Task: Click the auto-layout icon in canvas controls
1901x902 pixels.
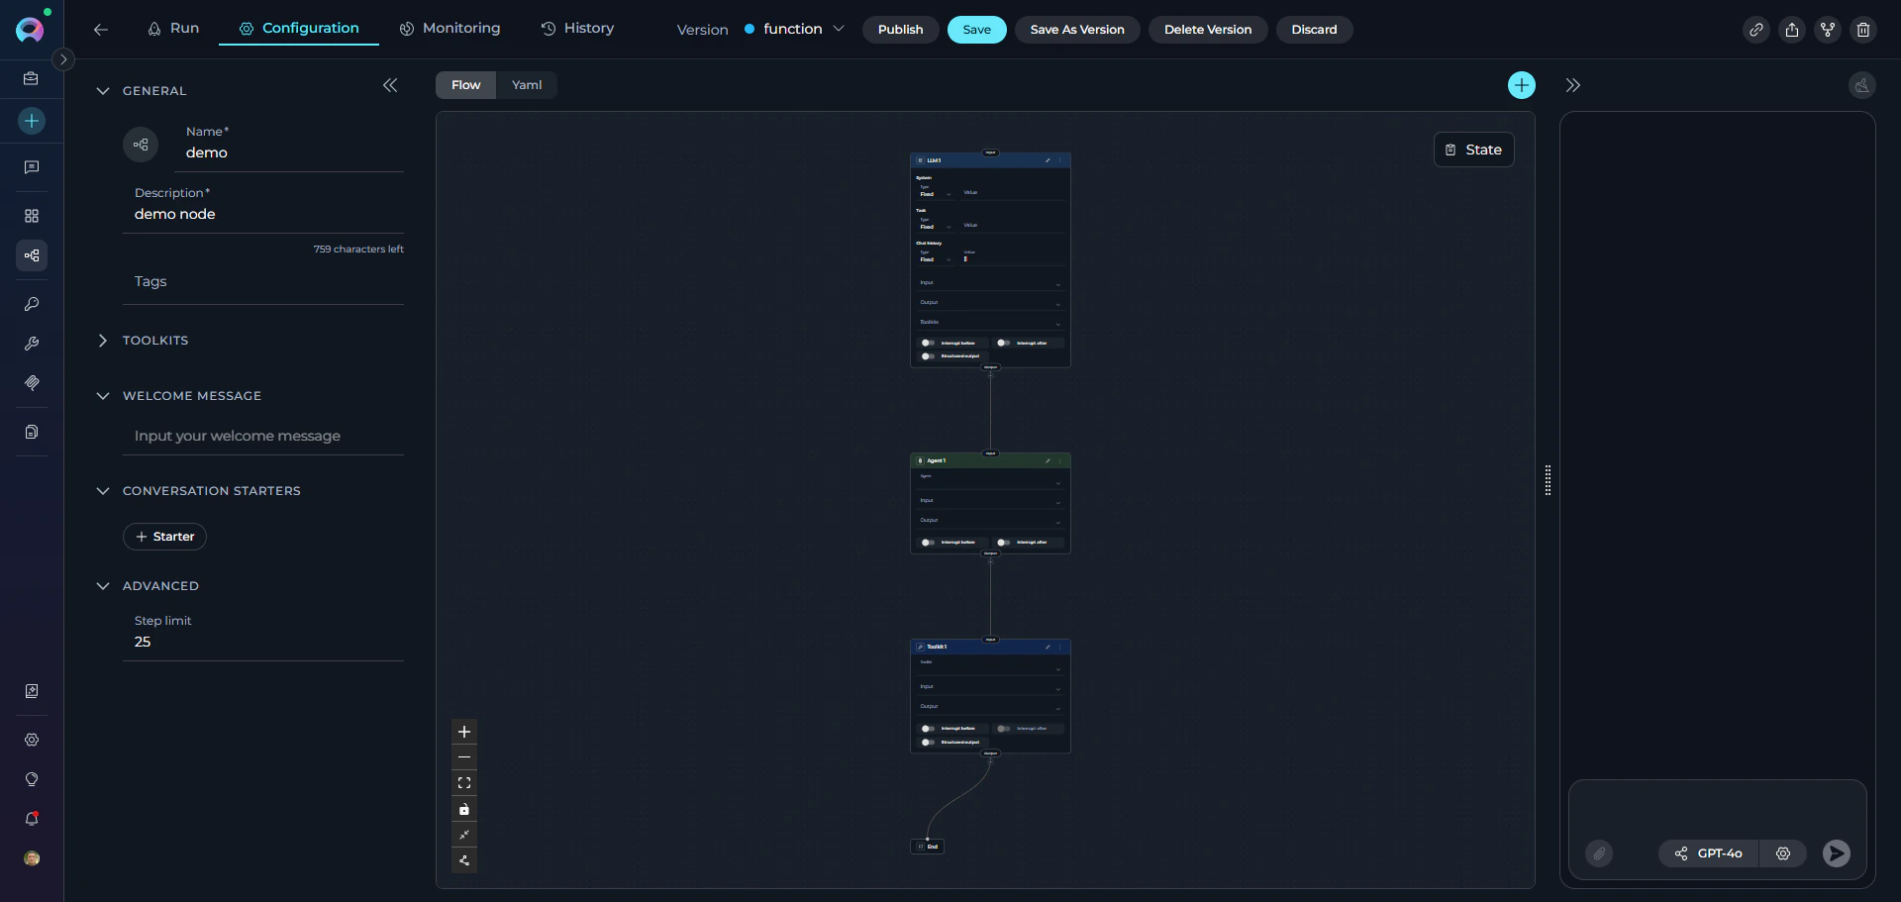Action: point(465,861)
